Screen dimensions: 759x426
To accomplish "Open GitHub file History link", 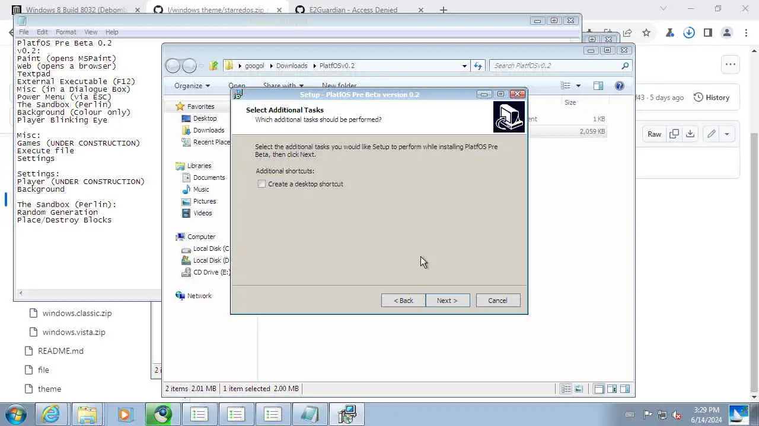I will [712, 97].
